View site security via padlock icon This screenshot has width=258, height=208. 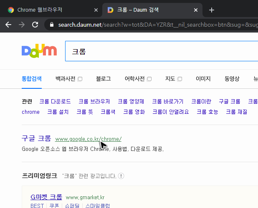[x=52, y=25]
